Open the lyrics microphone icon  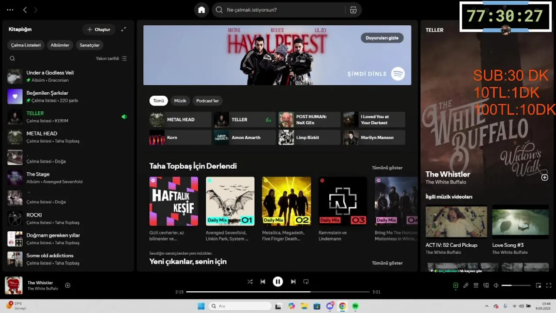coord(466,286)
